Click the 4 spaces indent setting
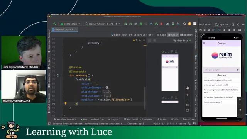The width and height of the screenshot is (247, 139). [181, 124]
